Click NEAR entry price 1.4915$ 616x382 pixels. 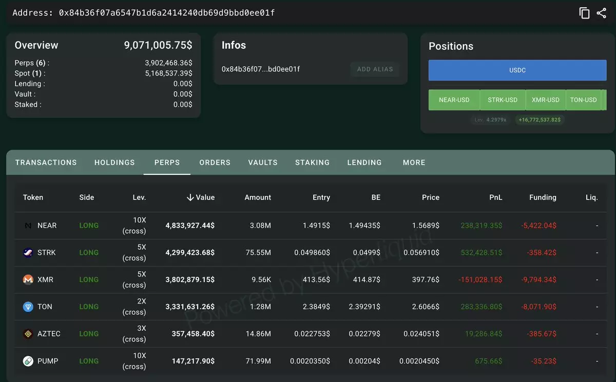pyautogui.click(x=317, y=226)
